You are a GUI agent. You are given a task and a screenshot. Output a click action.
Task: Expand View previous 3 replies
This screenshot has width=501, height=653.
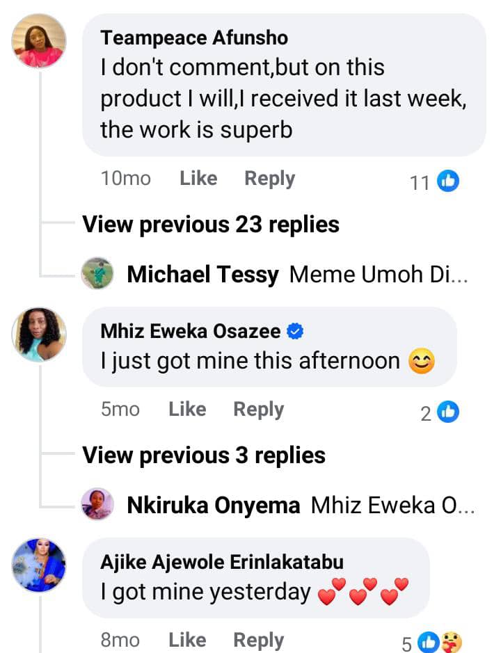pos(204,456)
